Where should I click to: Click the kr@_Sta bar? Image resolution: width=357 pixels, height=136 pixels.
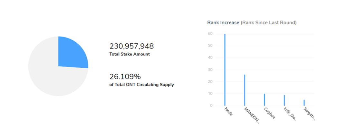click(284, 100)
